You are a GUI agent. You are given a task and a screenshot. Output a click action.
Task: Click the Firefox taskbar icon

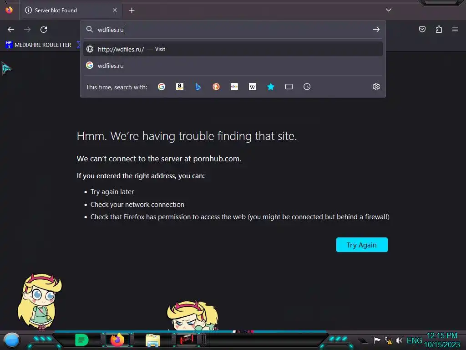point(117,340)
